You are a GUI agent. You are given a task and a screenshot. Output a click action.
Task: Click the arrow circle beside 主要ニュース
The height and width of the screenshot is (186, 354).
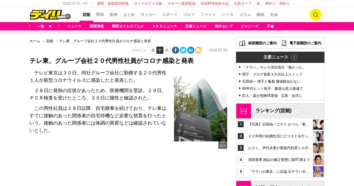click(x=294, y=57)
